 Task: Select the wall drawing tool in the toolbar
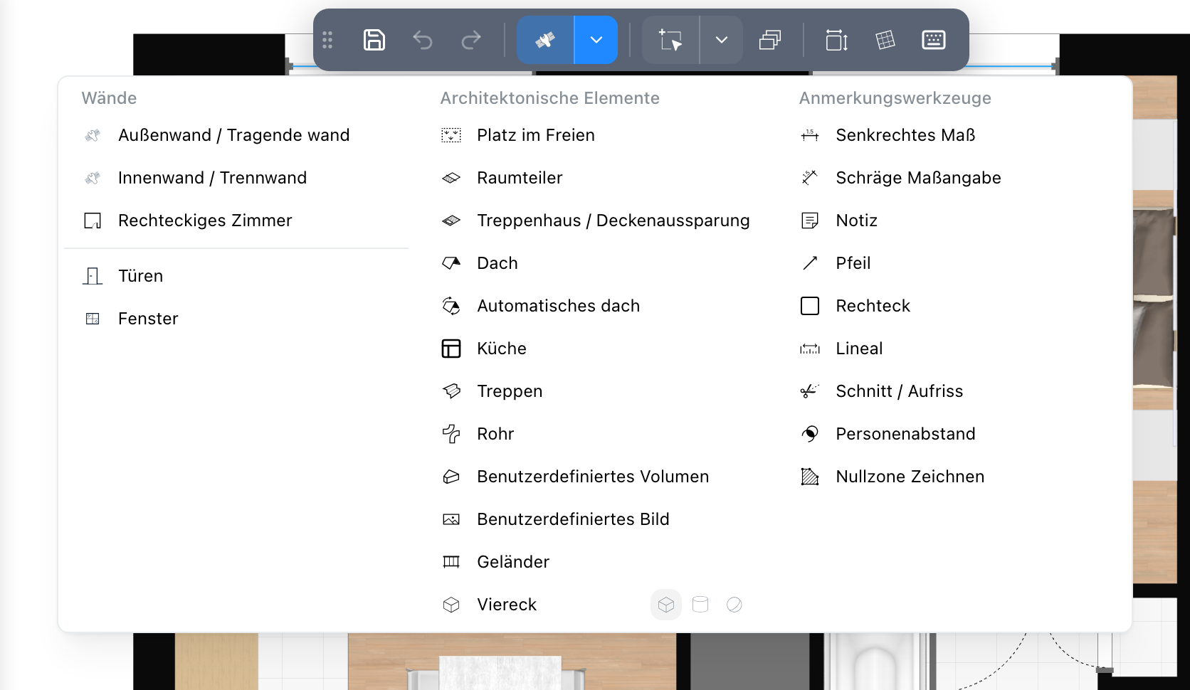point(545,40)
